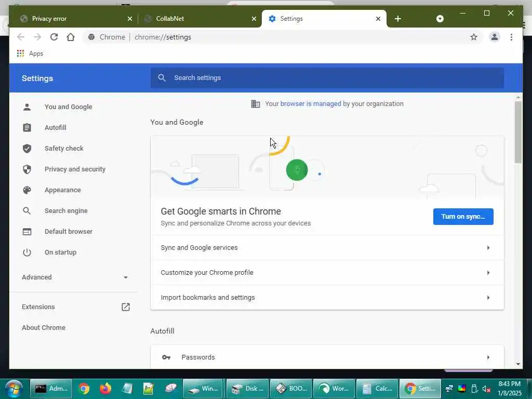Open You and Google section
The width and height of the screenshot is (532, 399).
68,107
